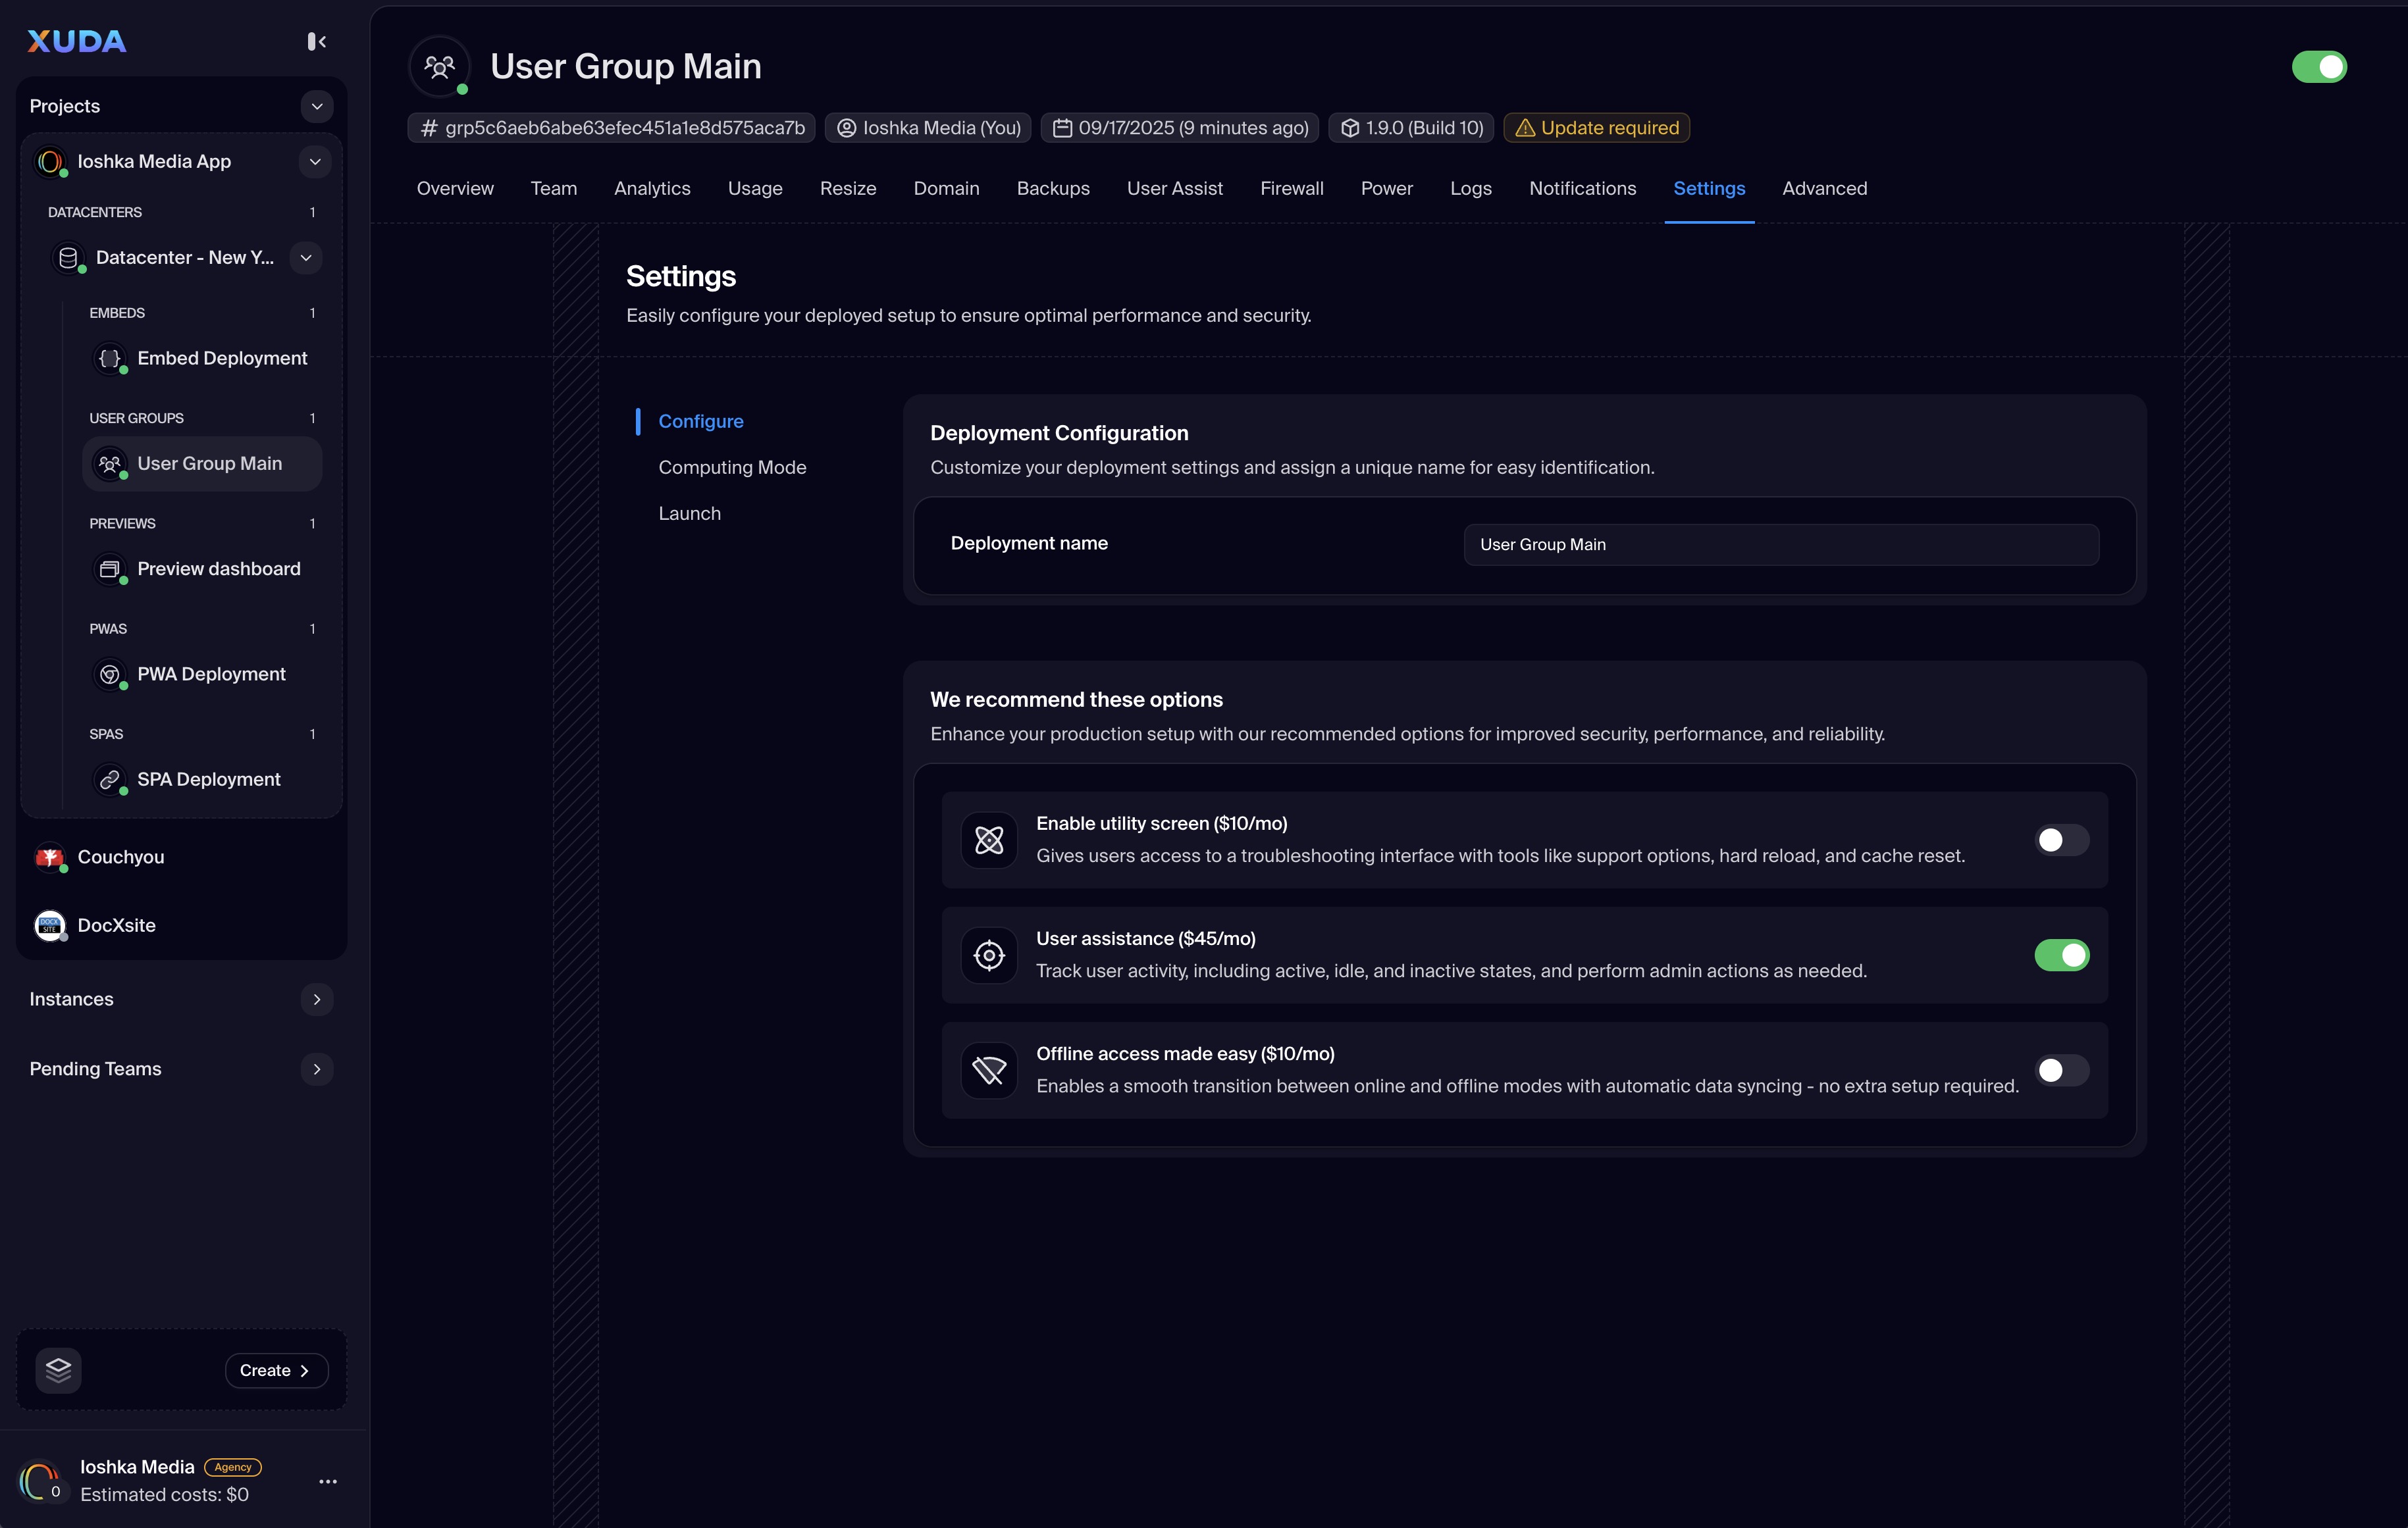Collapse the Datacenter - New Y... node

(x=306, y=258)
